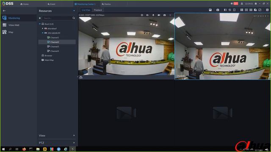The width and height of the screenshot is (271, 152).
Task: Select the 4x4 grid layout icon
Action: point(251,10)
